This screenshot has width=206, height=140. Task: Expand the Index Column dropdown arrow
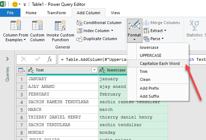(112, 31)
